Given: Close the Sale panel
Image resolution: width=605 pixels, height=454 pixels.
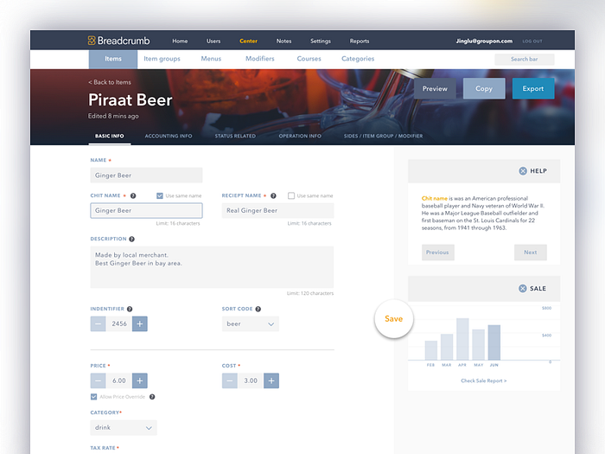Looking at the screenshot, I should pyautogui.click(x=523, y=288).
